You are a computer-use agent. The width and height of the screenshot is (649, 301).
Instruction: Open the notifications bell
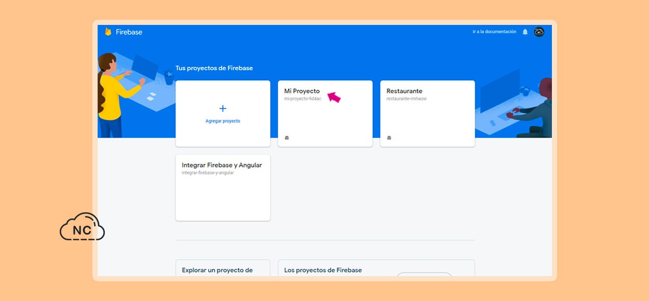pos(525,32)
